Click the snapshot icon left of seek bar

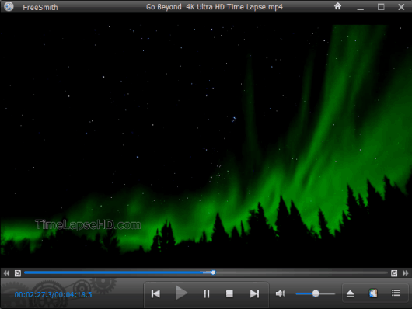pyautogui.click(x=18, y=273)
